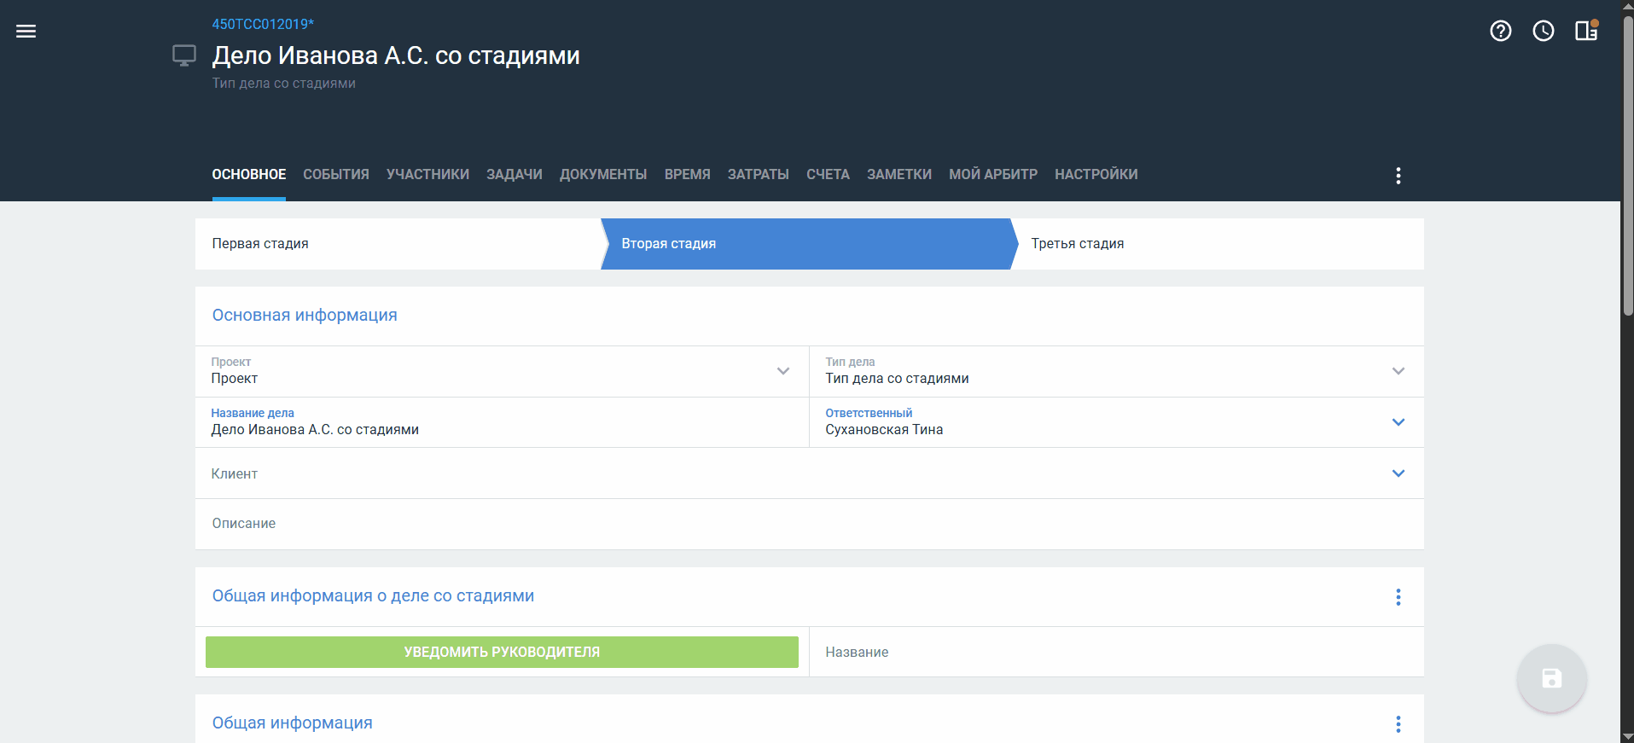1634x743 pixels.
Task: Open the side panel notifications icon
Action: point(1586,32)
